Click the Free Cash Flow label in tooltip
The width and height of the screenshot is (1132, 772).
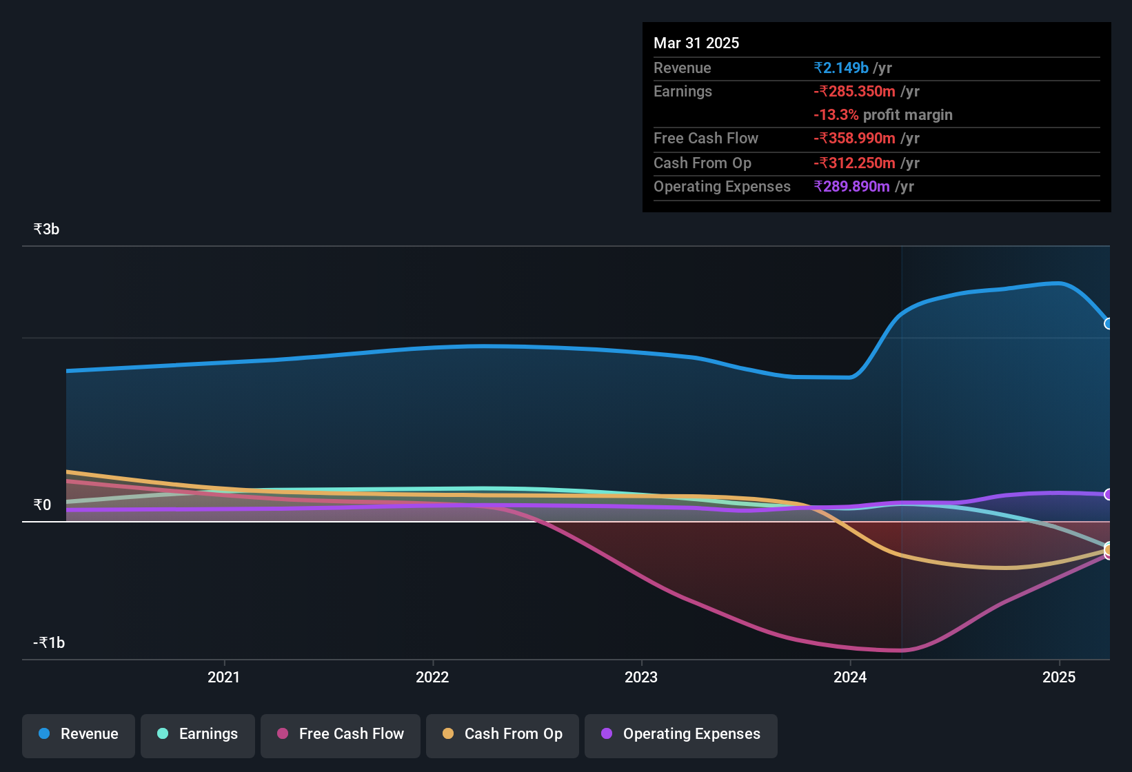click(x=706, y=138)
